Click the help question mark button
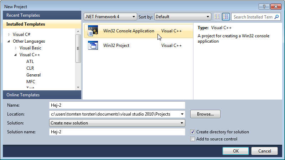 point(264,6)
